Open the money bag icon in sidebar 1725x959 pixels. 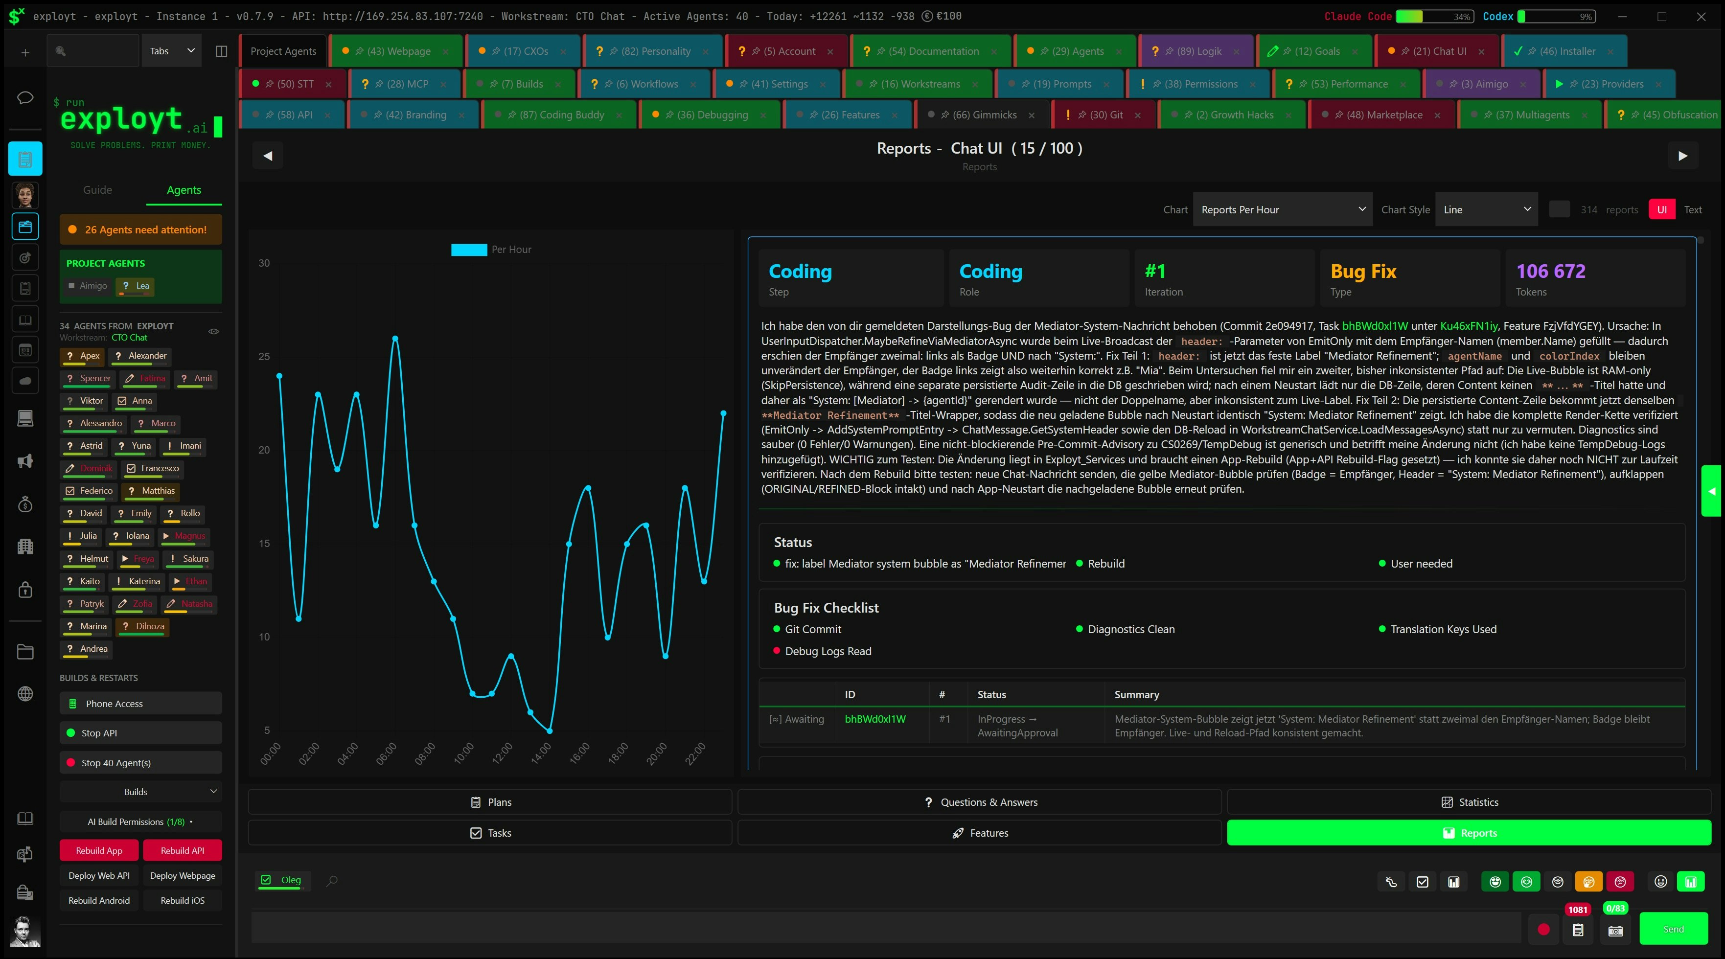tap(25, 503)
